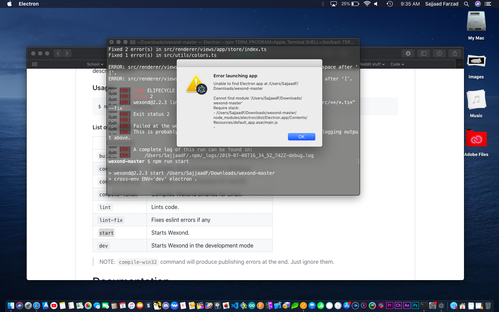The width and height of the screenshot is (499, 312).
Task: Launch Visual Studio Code from the Dock
Action: coord(235,306)
